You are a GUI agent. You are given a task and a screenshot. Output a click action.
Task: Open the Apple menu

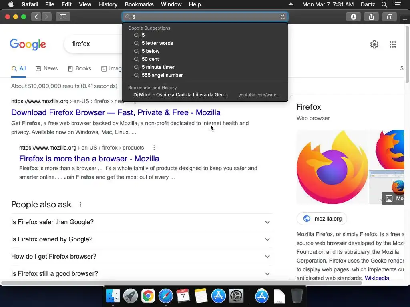coord(11,4)
